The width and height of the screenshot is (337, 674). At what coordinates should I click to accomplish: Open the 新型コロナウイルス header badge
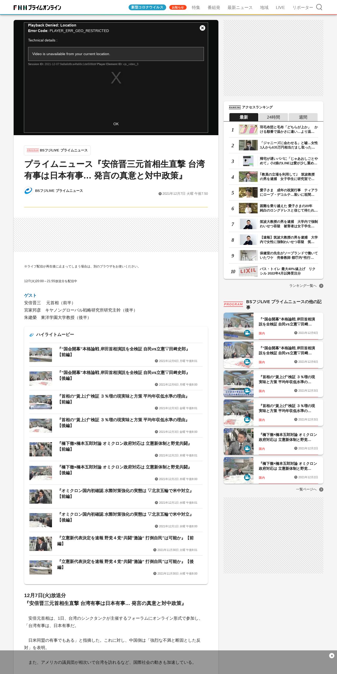point(147,7)
